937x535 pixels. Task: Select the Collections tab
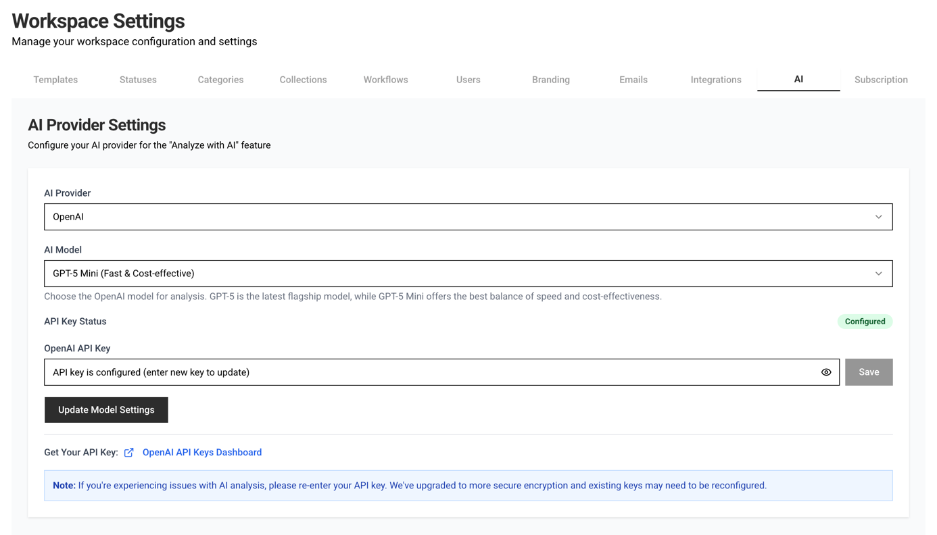tap(303, 80)
